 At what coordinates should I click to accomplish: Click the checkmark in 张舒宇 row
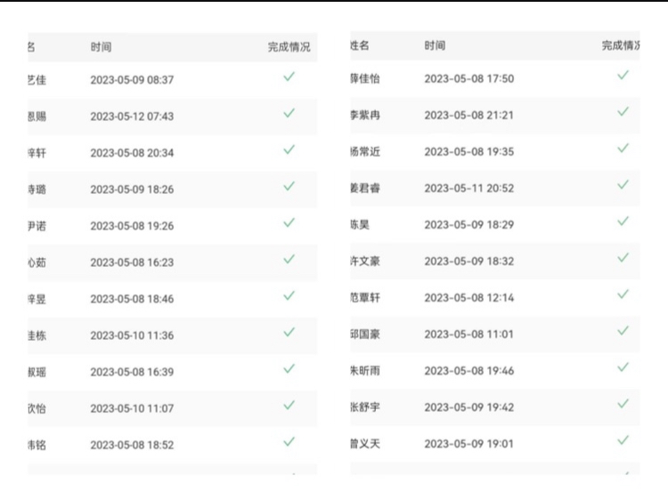coord(623,404)
